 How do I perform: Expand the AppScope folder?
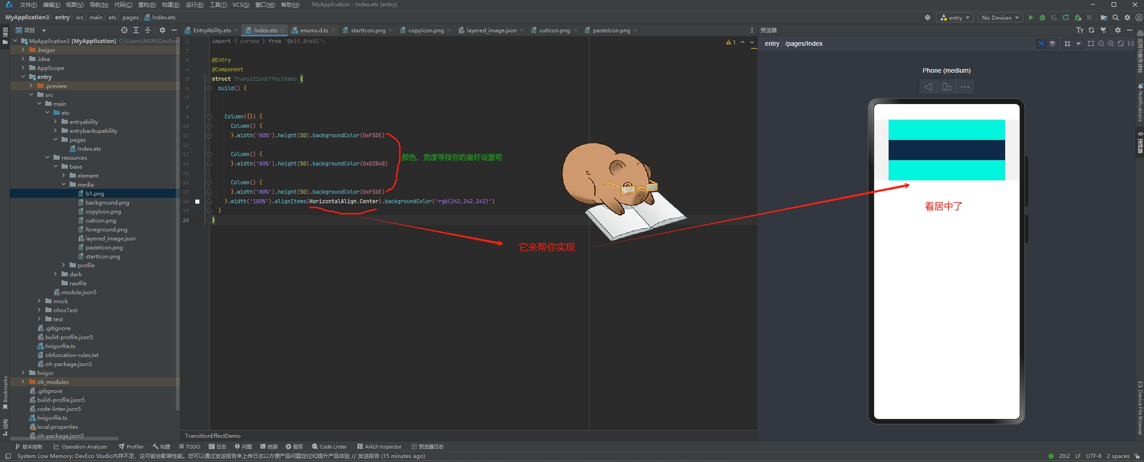(23, 68)
